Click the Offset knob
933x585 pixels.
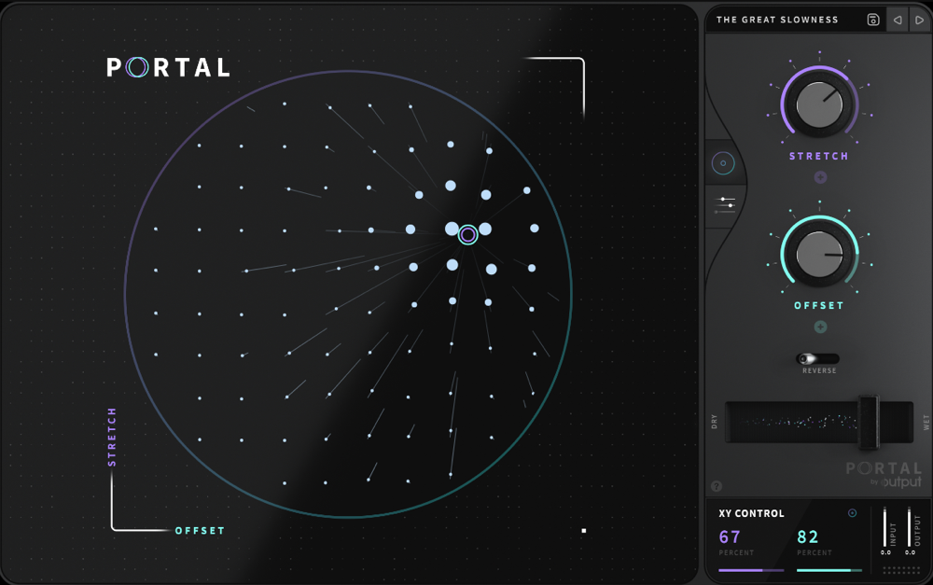pos(819,254)
